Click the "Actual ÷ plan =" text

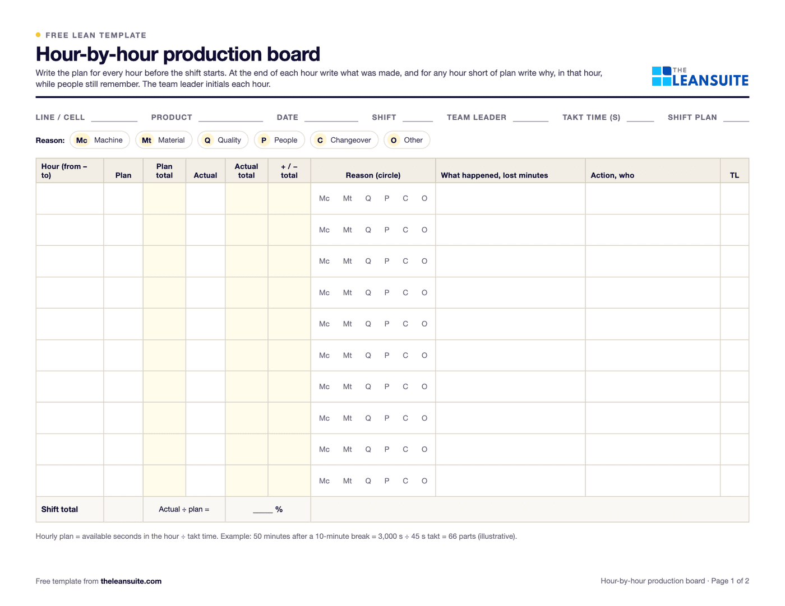click(x=184, y=510)
